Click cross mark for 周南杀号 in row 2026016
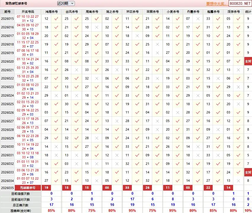 tap(97, 27)
